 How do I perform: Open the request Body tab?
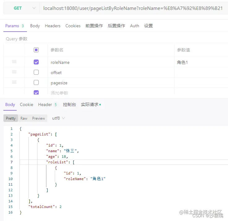coord(35,26)
